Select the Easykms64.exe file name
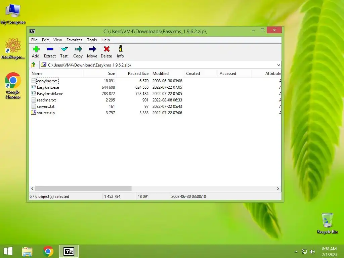This screenshot has height=258, width=344. point(50,94)
